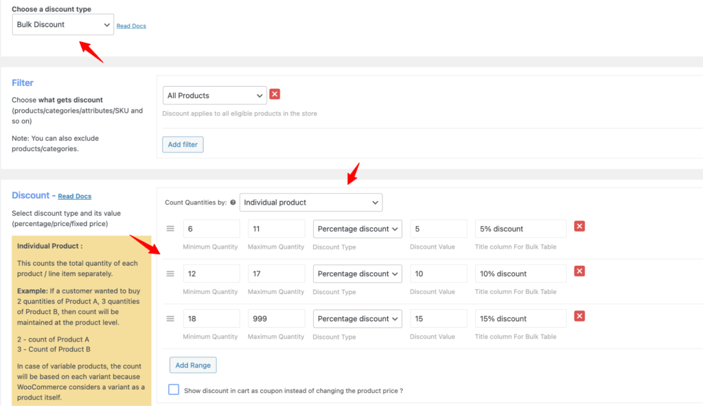Viewport: 703px width, 406px height.
Task: Click the Add Range button
Action: coord(193,365)
